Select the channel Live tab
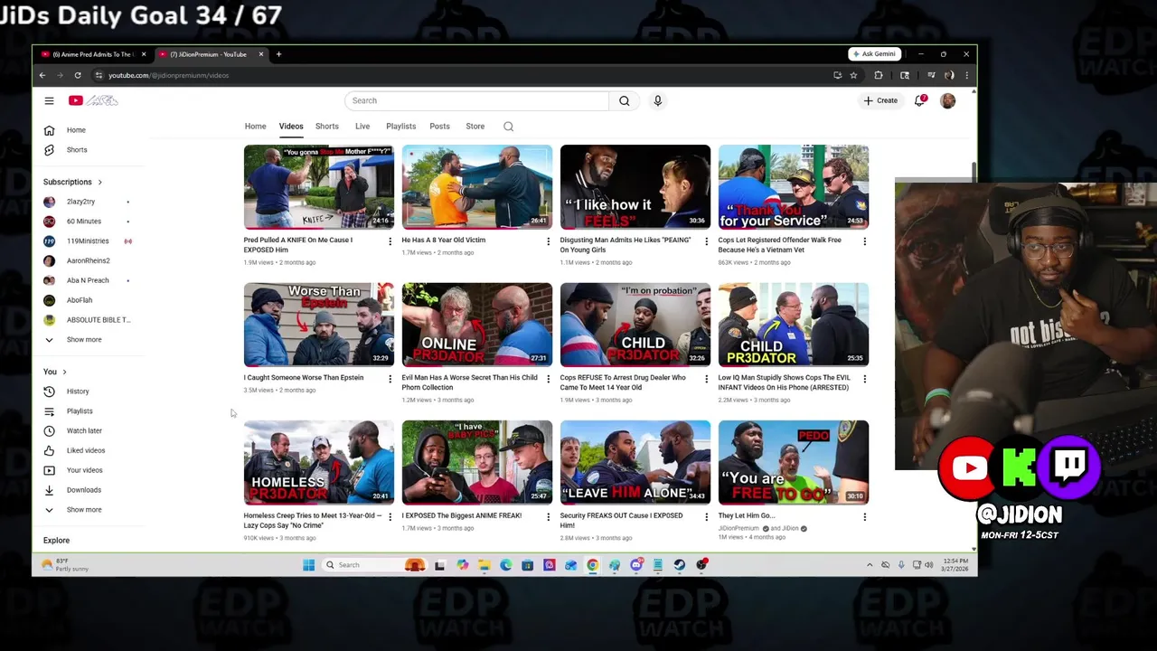This screenshot has width=1157, height=651. pyautogui.click(x=362, y=127)
